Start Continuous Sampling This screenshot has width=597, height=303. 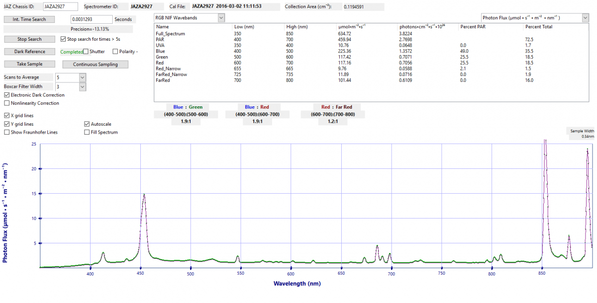click(95, 65)
